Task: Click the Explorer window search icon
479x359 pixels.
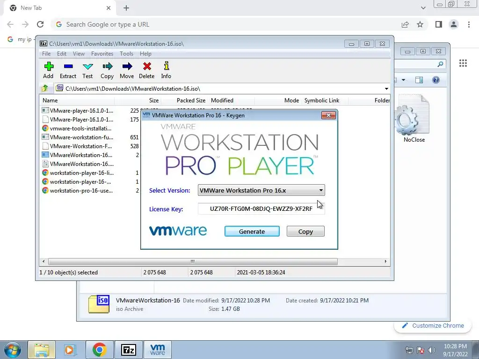Action: pos(440,64)
